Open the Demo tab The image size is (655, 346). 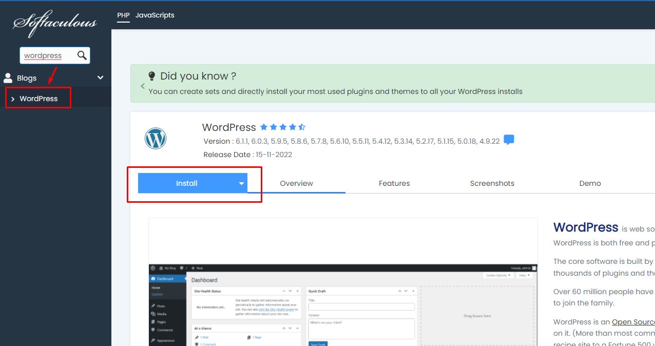[590, 183]
